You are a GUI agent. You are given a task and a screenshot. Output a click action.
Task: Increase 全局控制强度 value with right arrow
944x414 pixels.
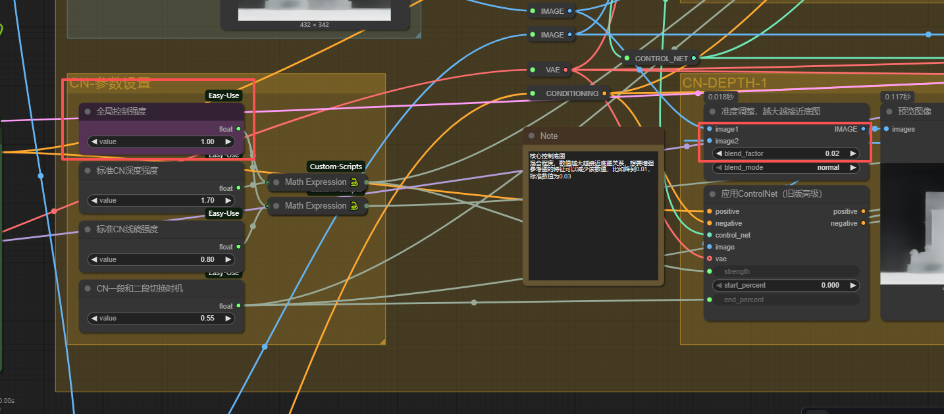tap(228, 142)
